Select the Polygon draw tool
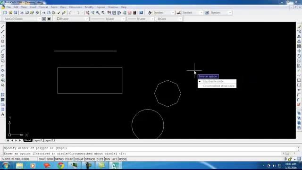Screen dimensions: 302x170 pyautogui.click(x=3, y=41)
